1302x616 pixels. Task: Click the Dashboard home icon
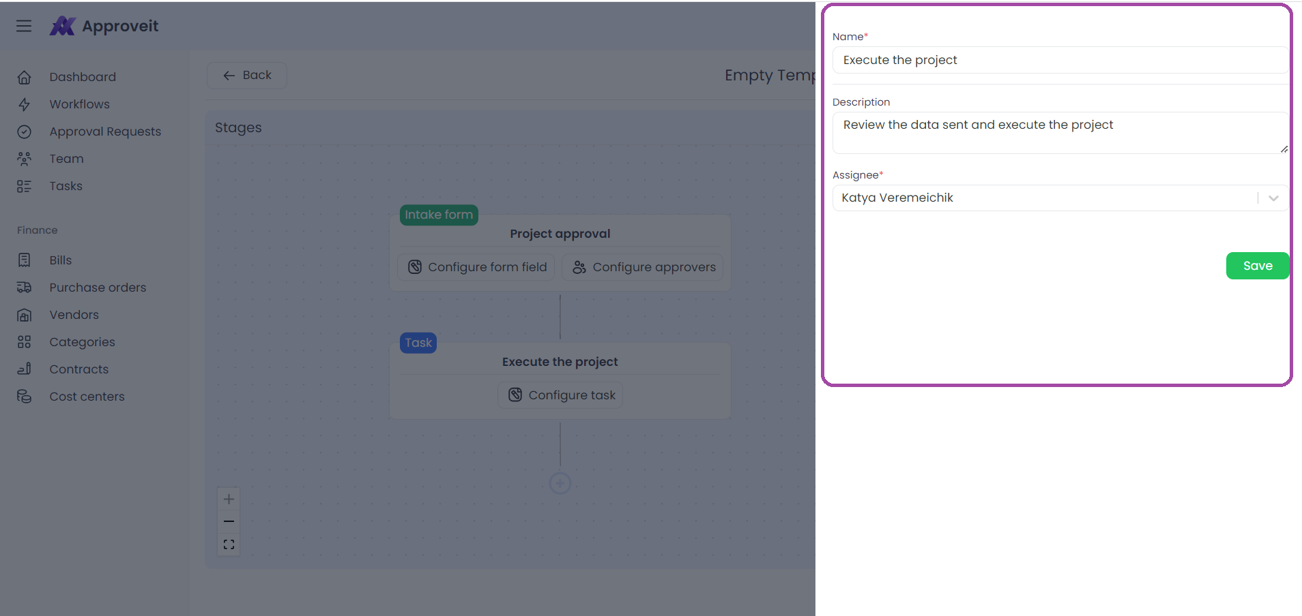(x=24, y=77)
